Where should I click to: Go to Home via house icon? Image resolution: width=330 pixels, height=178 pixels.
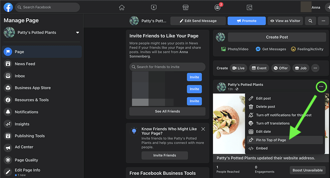(122, 7)
